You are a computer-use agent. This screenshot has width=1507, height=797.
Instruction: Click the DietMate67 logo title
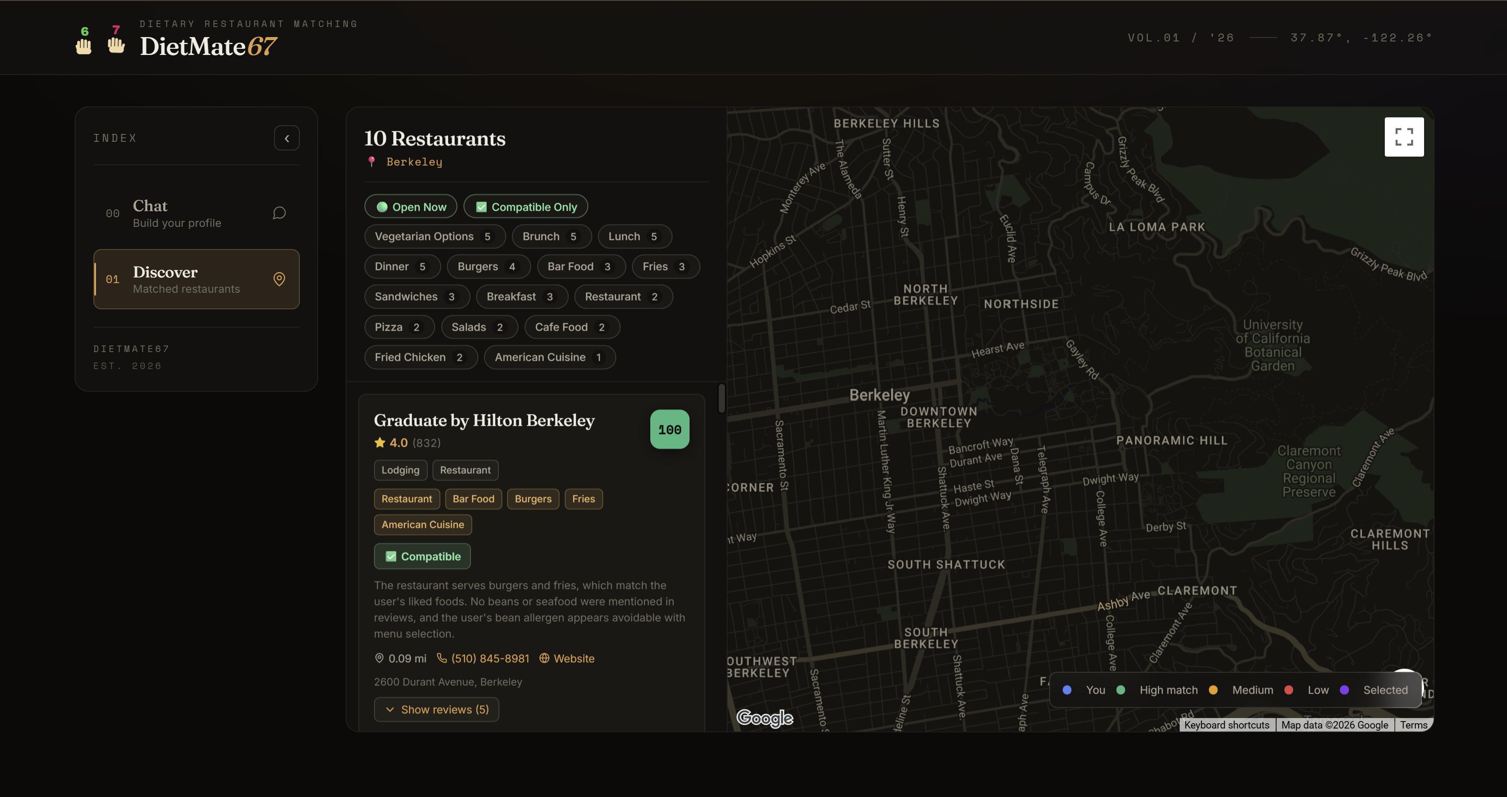coord(208,46)
